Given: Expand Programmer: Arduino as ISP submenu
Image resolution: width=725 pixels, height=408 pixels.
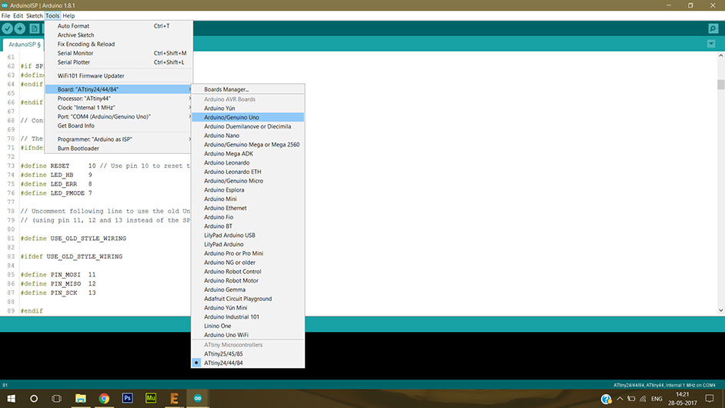Looking at the screenshot, I should (x=119, y=139).
